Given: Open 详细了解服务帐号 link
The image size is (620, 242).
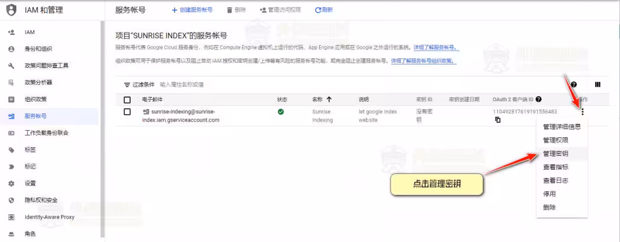Looking at the screenshot, I should pos(436,48).
